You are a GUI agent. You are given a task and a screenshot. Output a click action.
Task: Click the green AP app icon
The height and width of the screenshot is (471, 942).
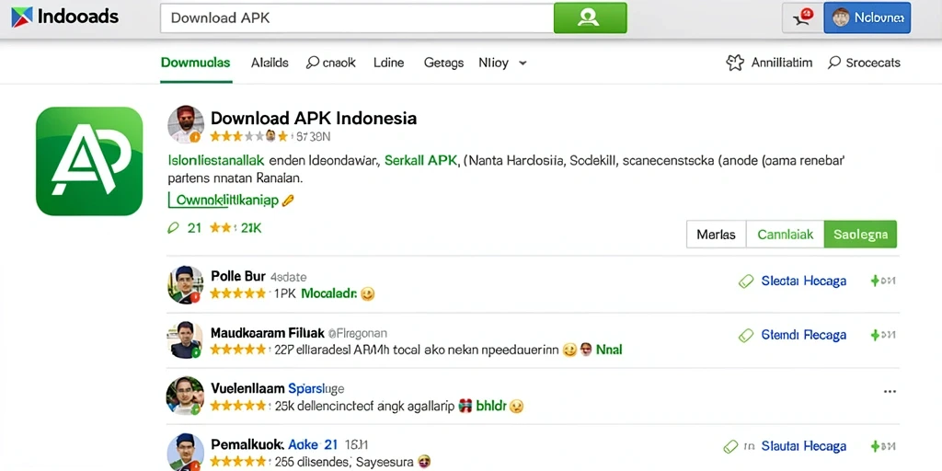coord(89,161)
